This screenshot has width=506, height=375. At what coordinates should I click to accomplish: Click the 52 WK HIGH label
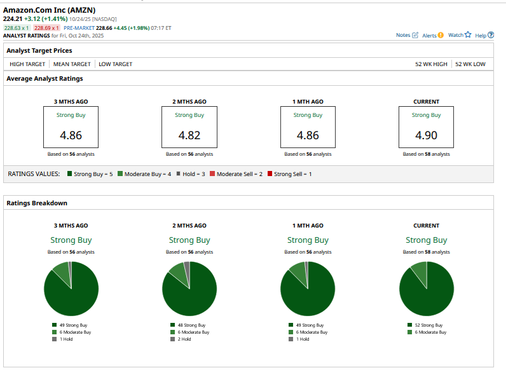pos(432,64)
